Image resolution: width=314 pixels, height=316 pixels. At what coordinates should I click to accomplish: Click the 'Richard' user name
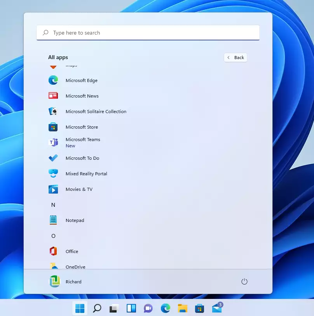[x=73, y=281]
